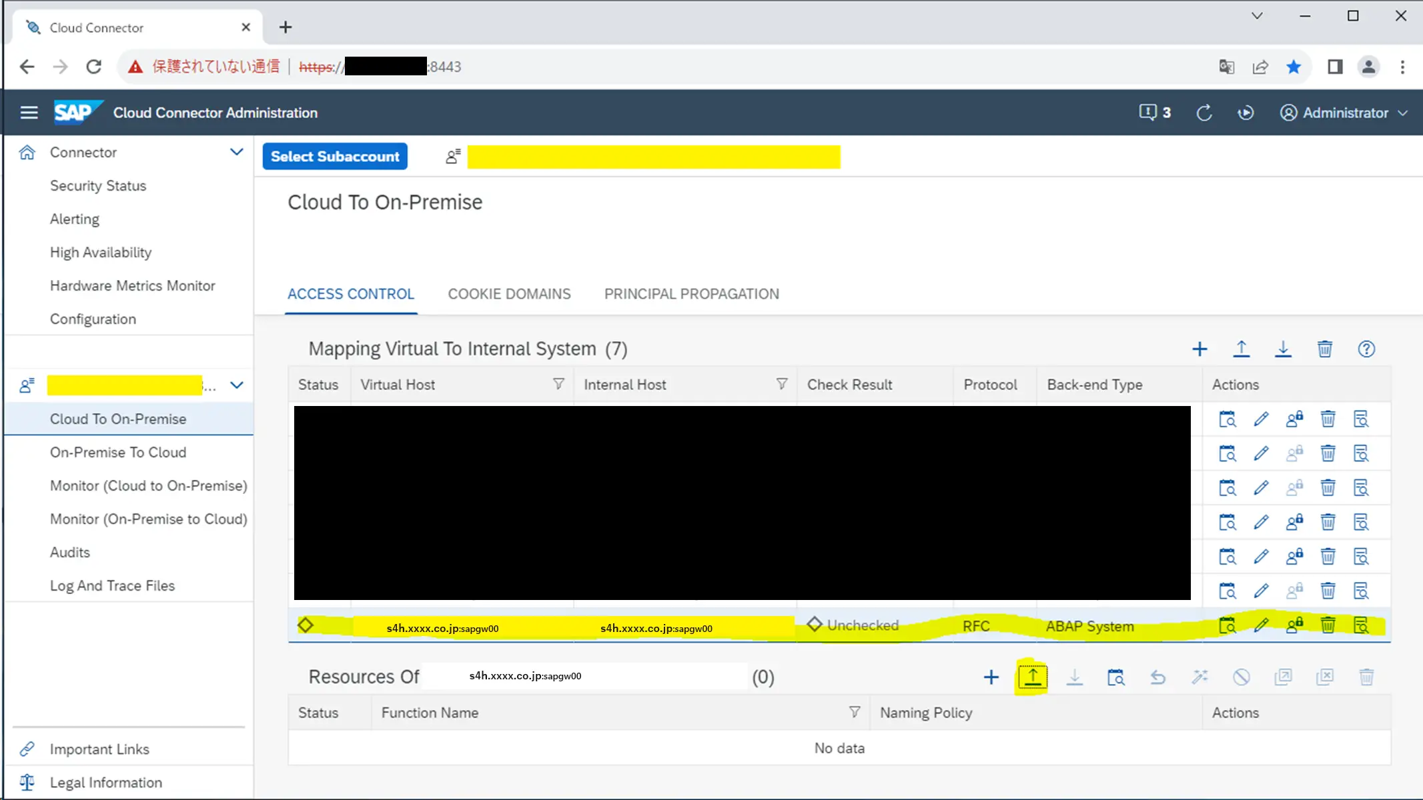The height and width of the screenshot is (800, 1423).
Task: Click the restart icon beside Administrator
Action: coord(1246,113)
